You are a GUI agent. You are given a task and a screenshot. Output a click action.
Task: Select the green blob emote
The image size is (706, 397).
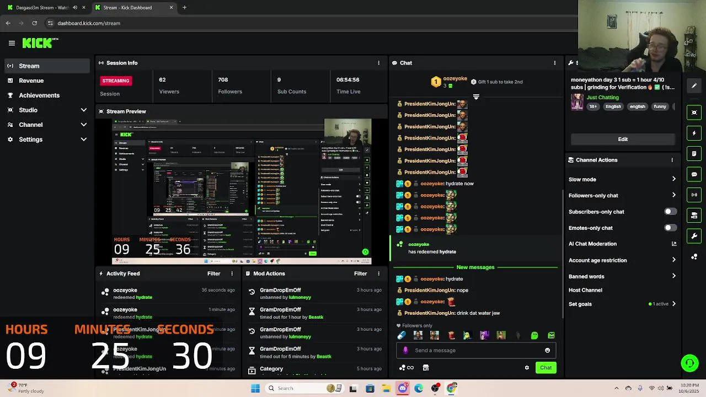tap(534, 335)
